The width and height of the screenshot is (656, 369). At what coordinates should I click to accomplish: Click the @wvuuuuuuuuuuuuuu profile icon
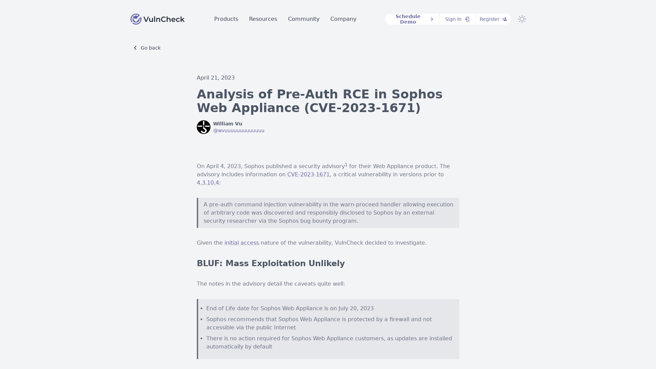tap(203, 127)
